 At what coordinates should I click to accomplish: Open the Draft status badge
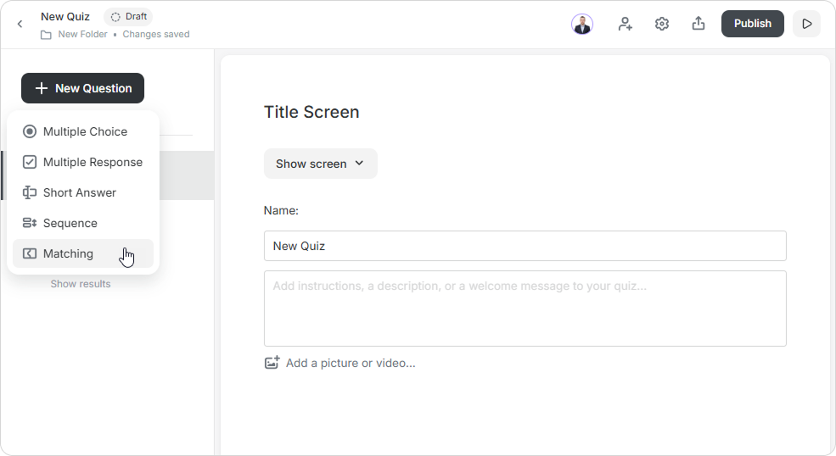pyautogui.click(x=128, y=17)
